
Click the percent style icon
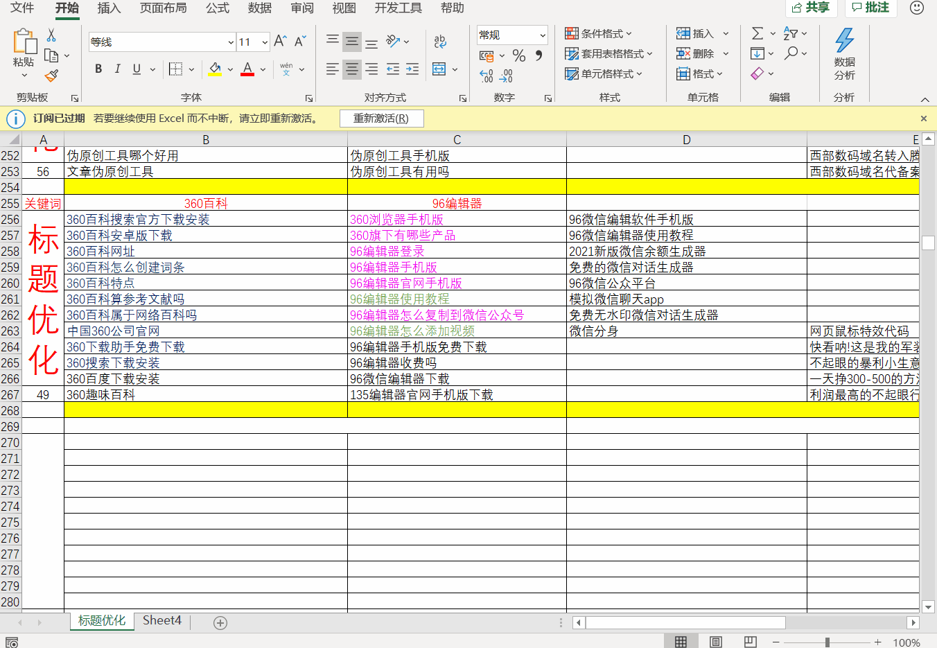tap(519, 55)
